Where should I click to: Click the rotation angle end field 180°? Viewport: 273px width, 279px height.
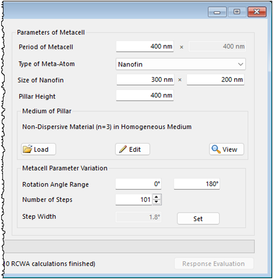pos(197,184)
